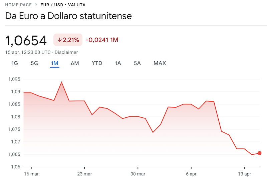This screenshot has width=267, height=181.
Task: Switch chart to 6M range
Action: coord(75,63)
